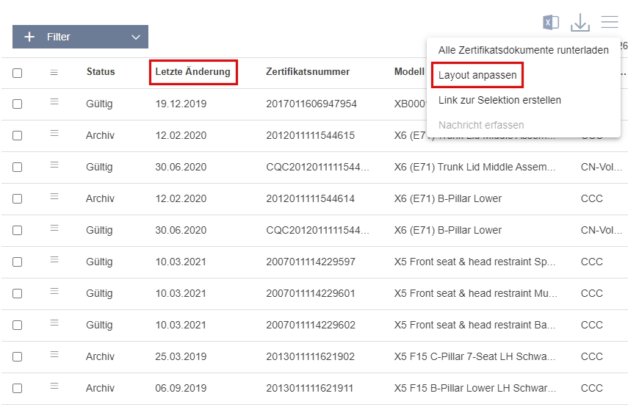
Task: Open row menu for Gültig Trunk Lid row
Action: [x=54, y=165]
